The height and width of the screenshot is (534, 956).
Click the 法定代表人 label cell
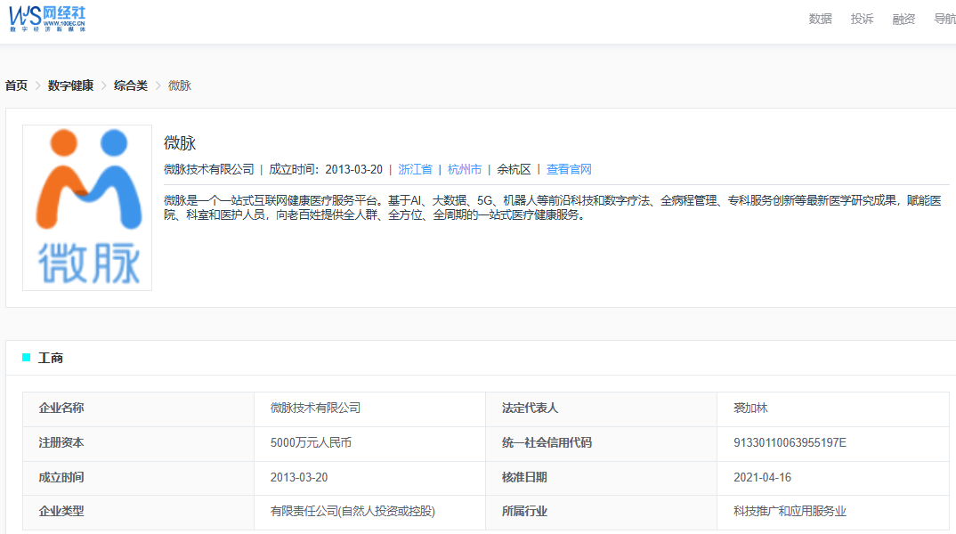click(x=601, y=408)
